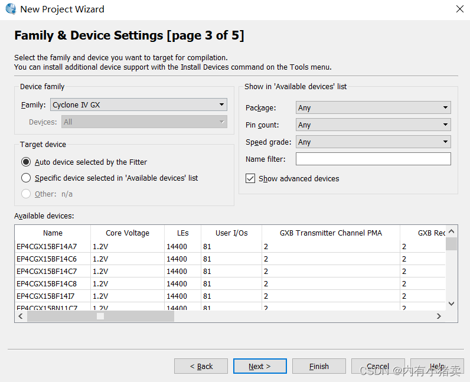Proceed with the Next button
Viewport: 470px width, 382px height.
tap(260, 366)
